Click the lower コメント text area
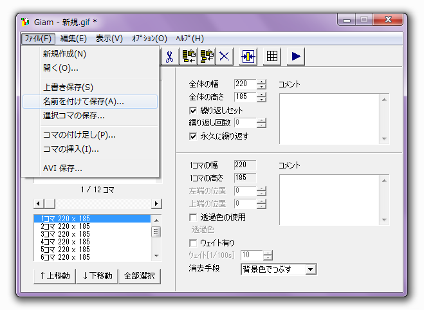The height and width of the screenshot is (310, 424). pyautogui.click(x=329, y=200)
